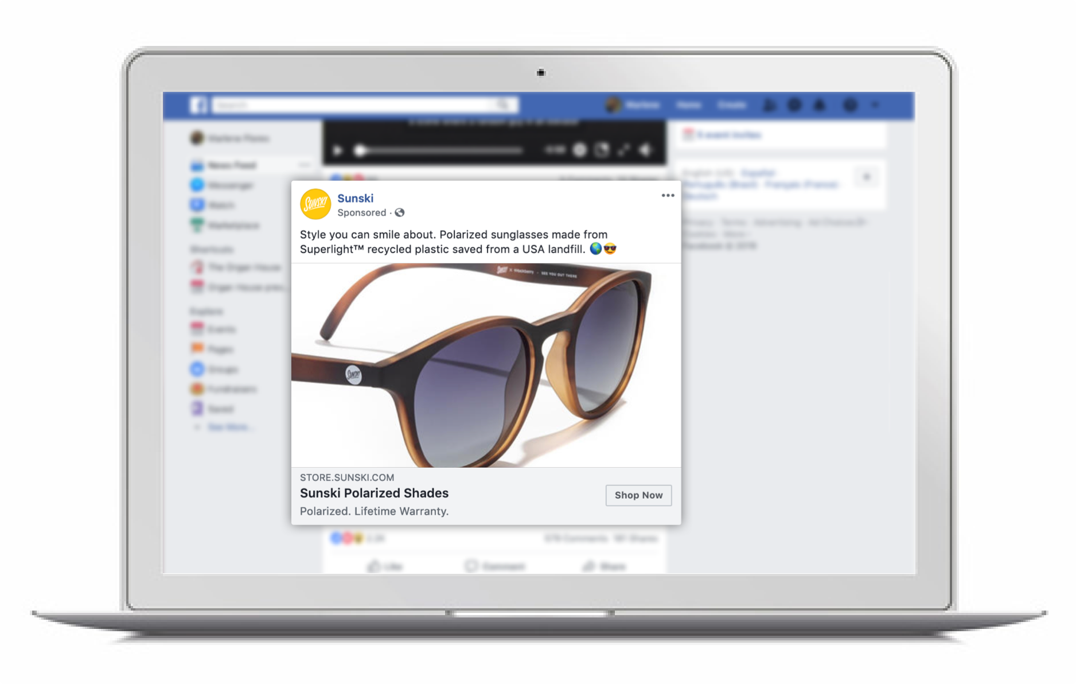The image size is (1076, 684).
Task: Open the Sunski page link
Action: [x=356, y=197]
